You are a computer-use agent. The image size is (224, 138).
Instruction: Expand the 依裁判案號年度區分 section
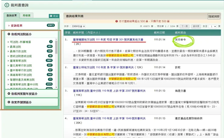[24, 94]
